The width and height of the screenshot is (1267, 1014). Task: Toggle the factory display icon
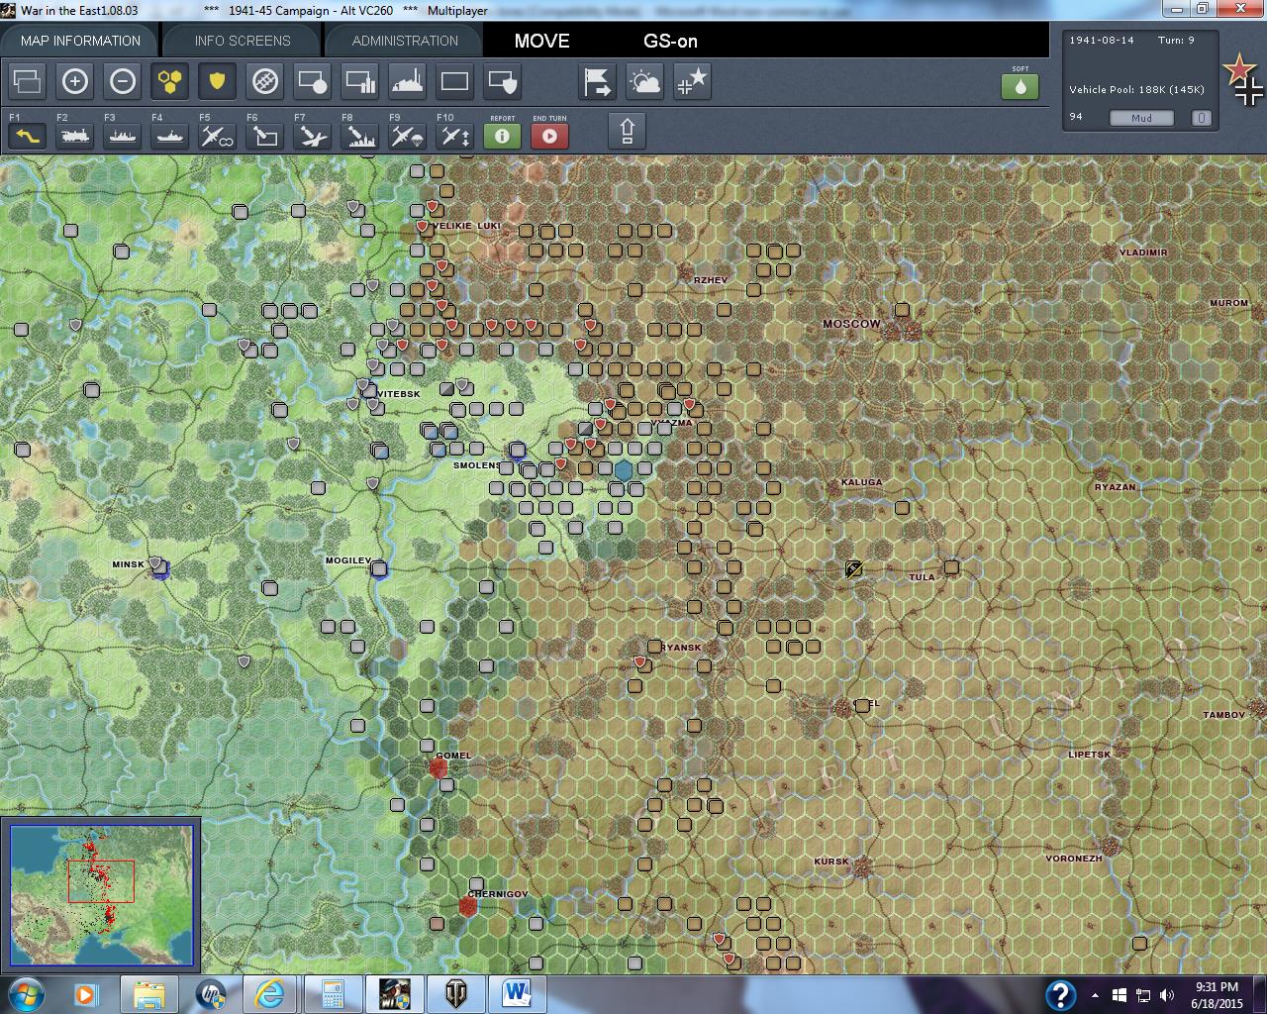407,81
